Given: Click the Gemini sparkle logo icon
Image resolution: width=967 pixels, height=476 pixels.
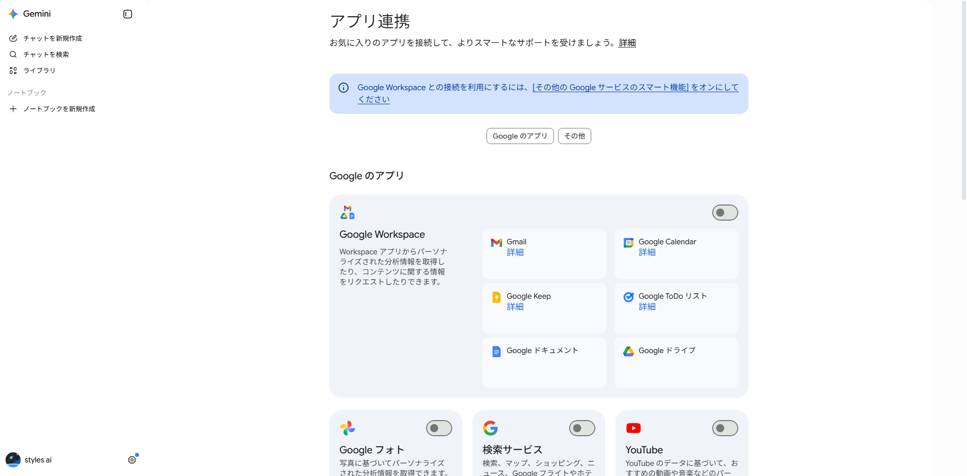Looking at the screenshot, I should pyautogui.click(x=13, y=14).
